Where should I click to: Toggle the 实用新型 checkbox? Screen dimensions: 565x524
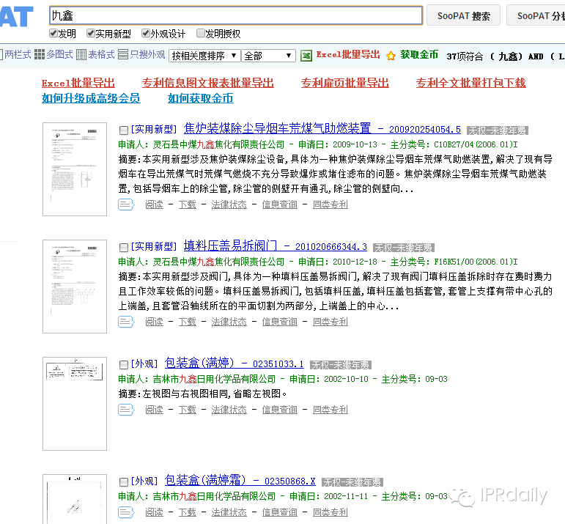90,34
